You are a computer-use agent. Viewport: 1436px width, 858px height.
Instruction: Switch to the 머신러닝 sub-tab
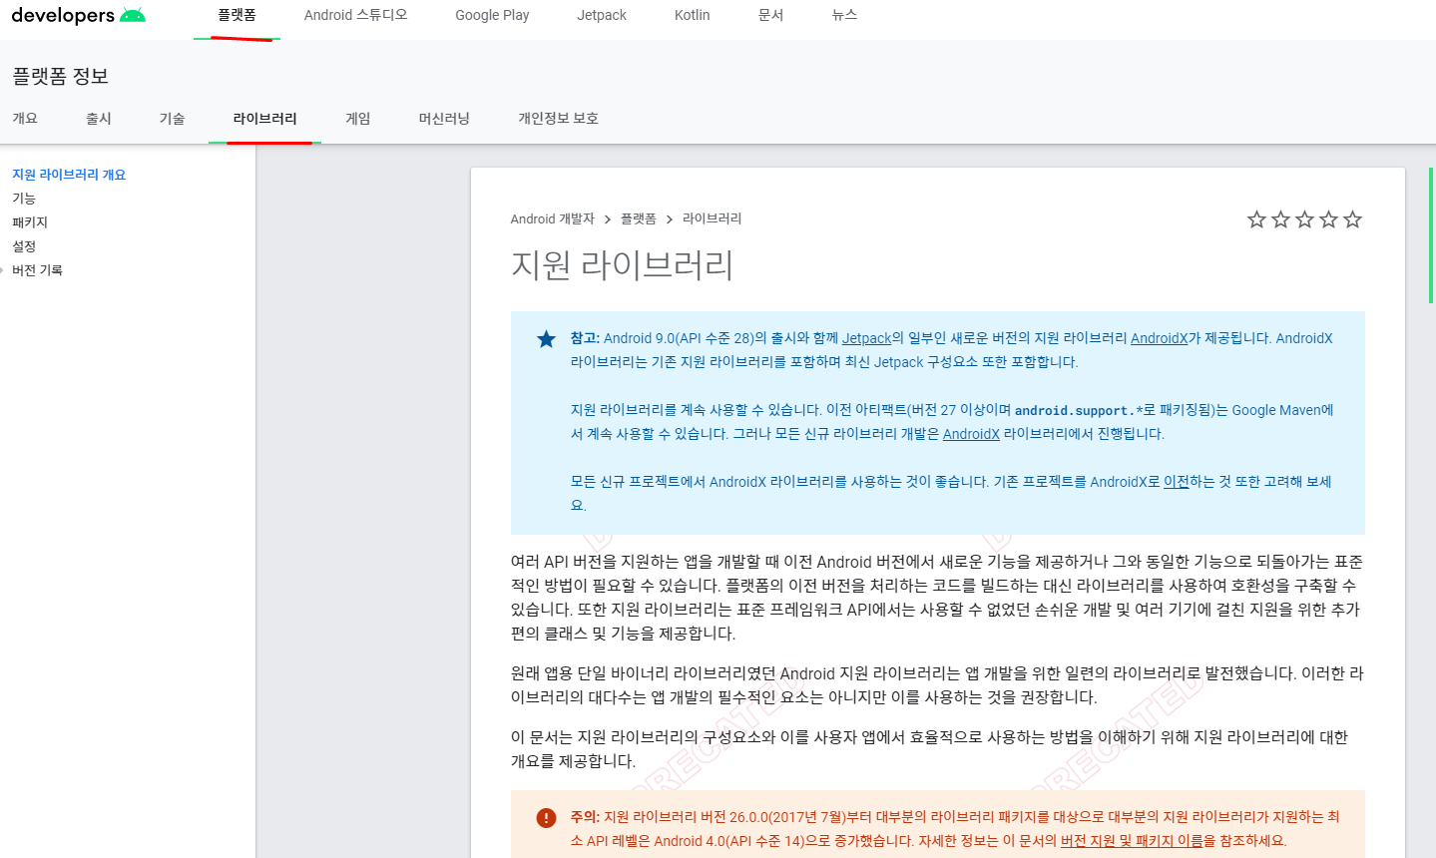[444, 119]
